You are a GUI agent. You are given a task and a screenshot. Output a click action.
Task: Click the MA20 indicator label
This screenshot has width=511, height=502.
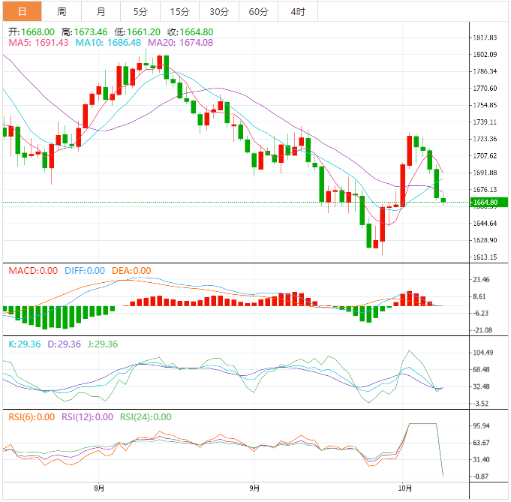pos(180,43)
